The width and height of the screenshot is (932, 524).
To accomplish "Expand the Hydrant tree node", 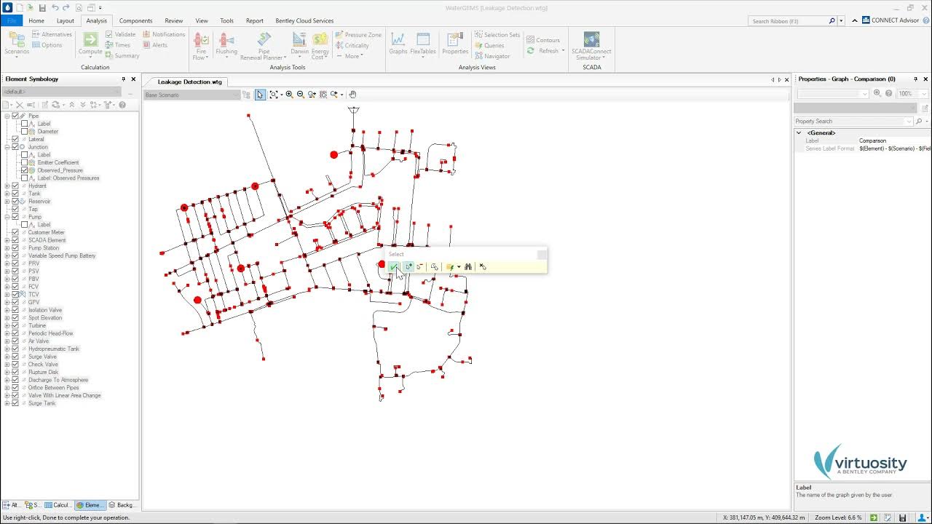I will point(7,186).
